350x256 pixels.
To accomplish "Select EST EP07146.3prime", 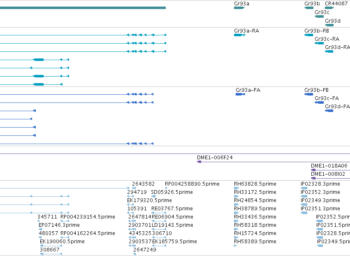I will [40, 229].
